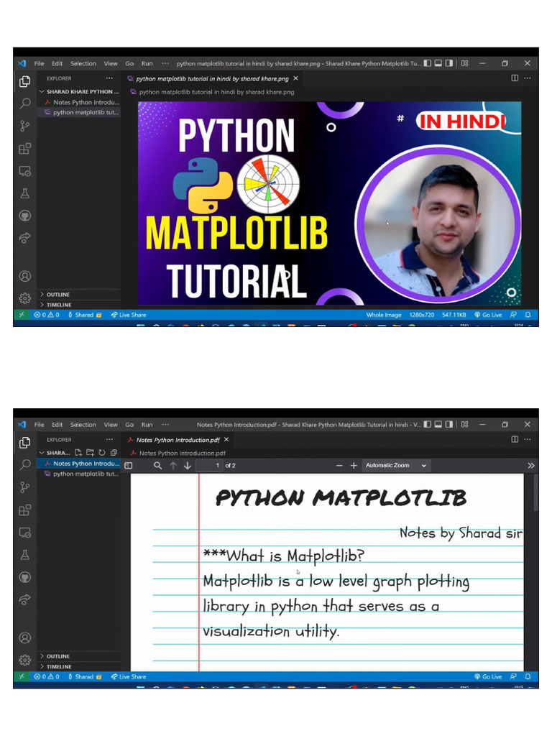Open menu overflow ellipsis in PDF notes window
Screen dimensions: 552x736
tap(165, 424)
